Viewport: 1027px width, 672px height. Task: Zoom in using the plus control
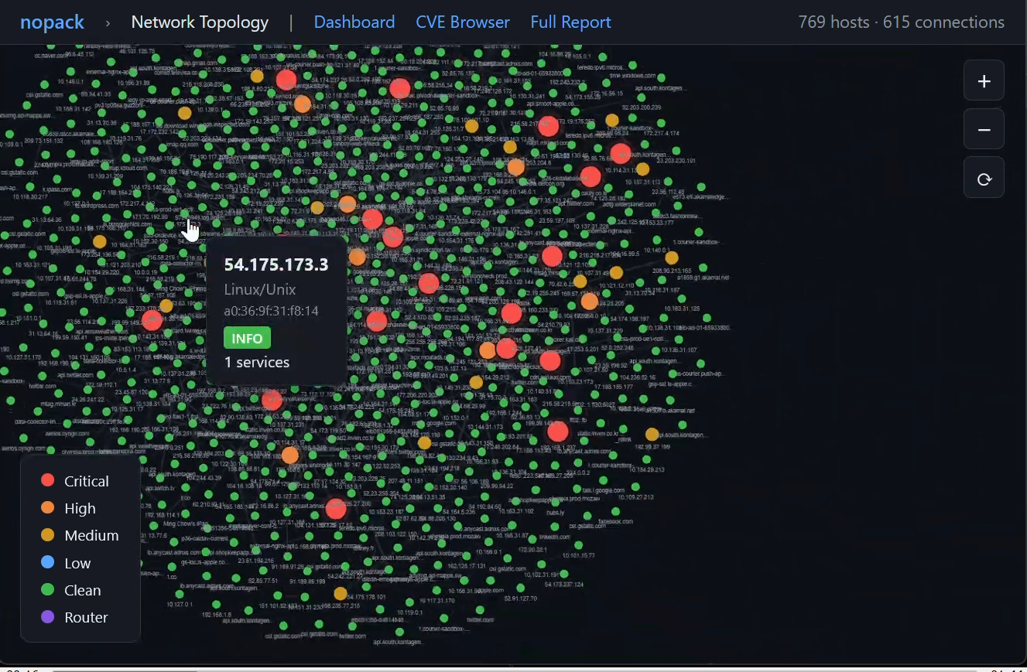click(983, 80)
